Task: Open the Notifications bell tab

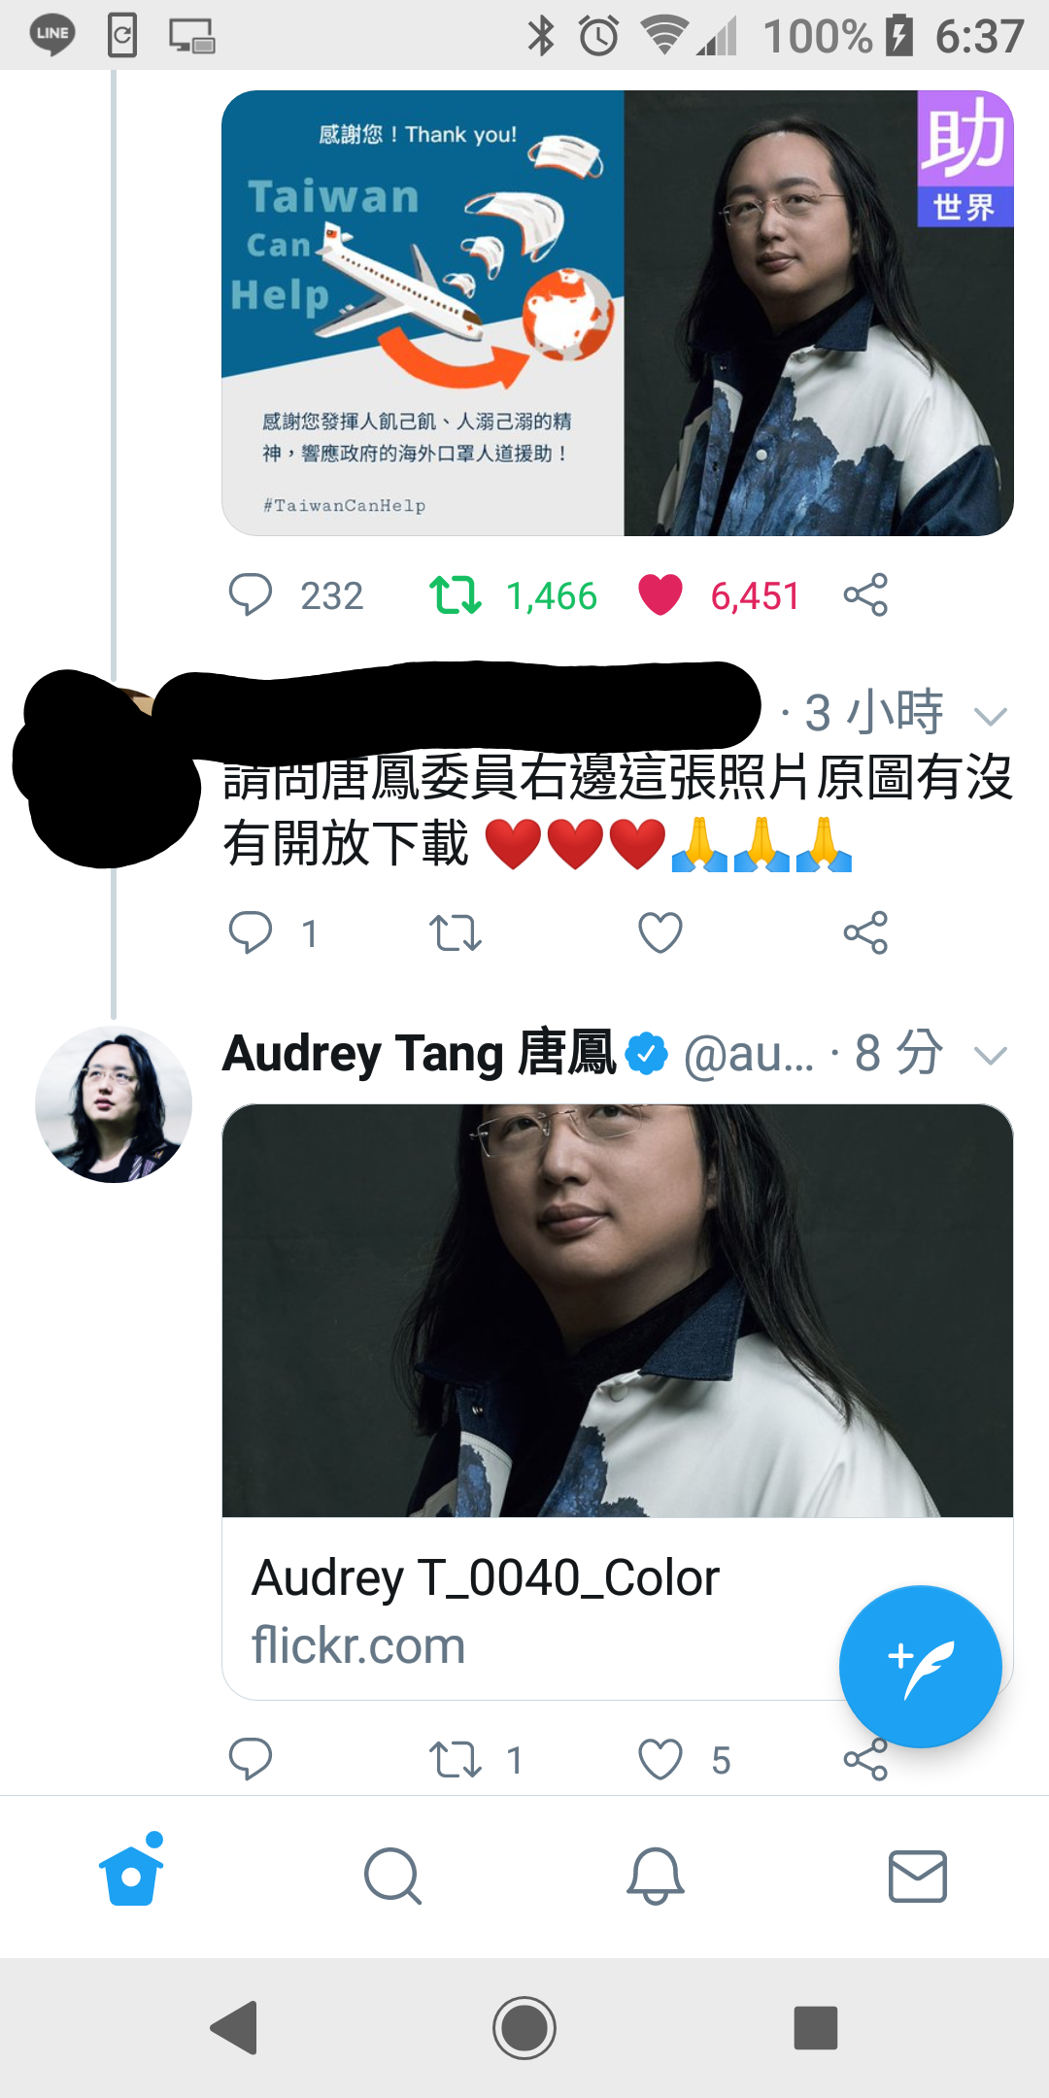Action: click(656, 1876)
